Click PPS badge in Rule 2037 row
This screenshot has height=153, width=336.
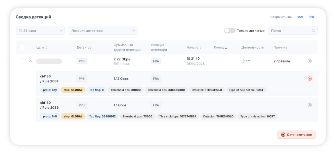(82, 79)
